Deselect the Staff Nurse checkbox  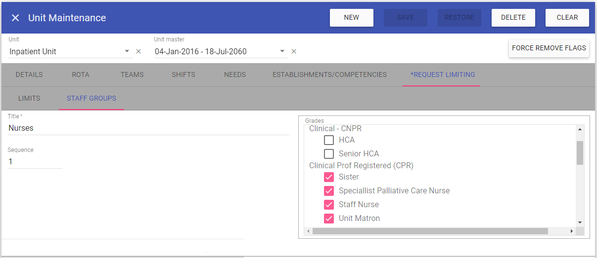[329, 205]
